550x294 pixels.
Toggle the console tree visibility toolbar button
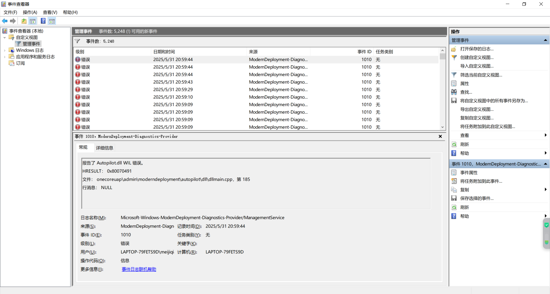click(x=33, y=21)
